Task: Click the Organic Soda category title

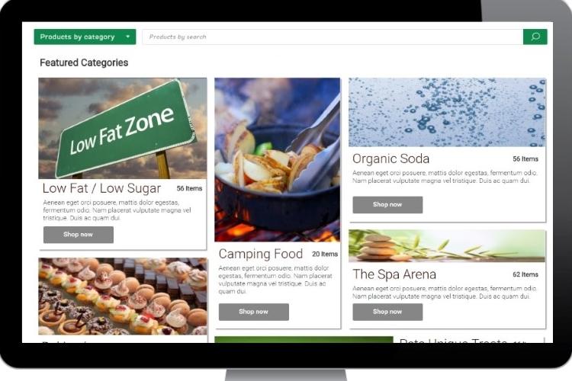Action: [390, 158]
